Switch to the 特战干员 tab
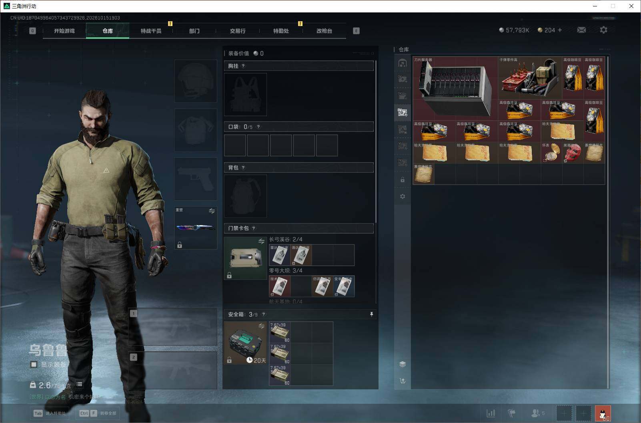Screen dimensions: 641x423 [x=151, y=31]
